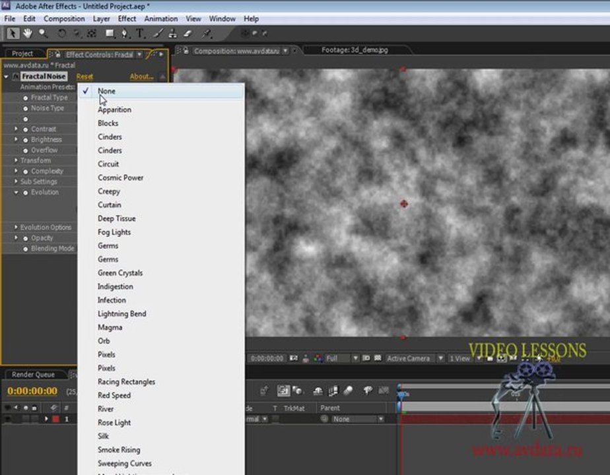Click the yellow timeline timecode display
Screen dimensions: 610x475
coord(32,391)
